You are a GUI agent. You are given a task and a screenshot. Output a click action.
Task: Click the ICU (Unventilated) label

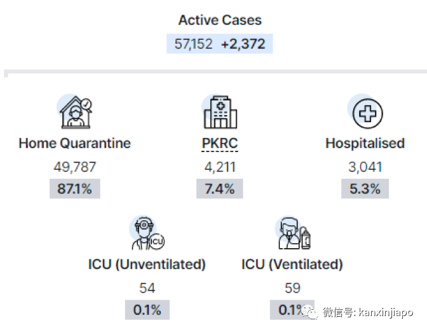(147, 265)
